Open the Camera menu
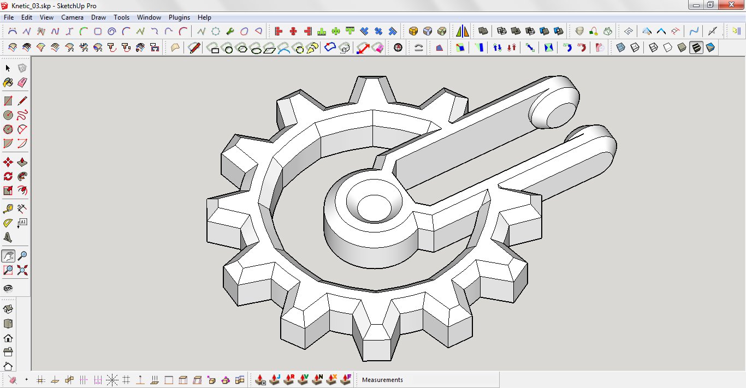This screenshot has height=388, width=746. click(x=72, y=17)
